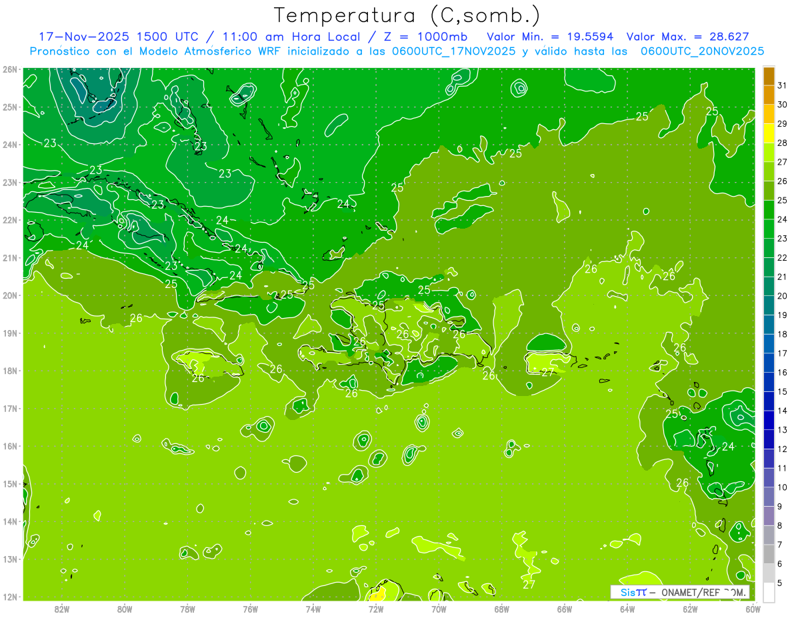
Task: Click the 22N latitude axis label
Action: tap(10, 220)
